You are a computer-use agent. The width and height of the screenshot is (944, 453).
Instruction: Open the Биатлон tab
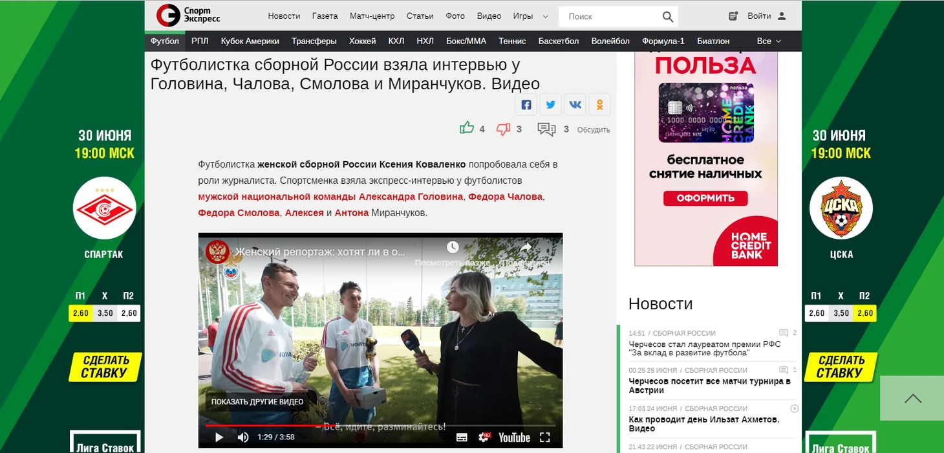pyautogui.click(x=713, y=41)
